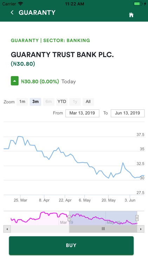Tap the GUARANTY header title
Screen dimensions: 148x264
coord(37,13)
